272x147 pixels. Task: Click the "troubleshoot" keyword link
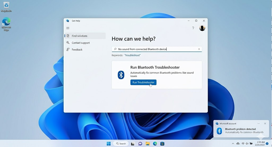(133, 55)
